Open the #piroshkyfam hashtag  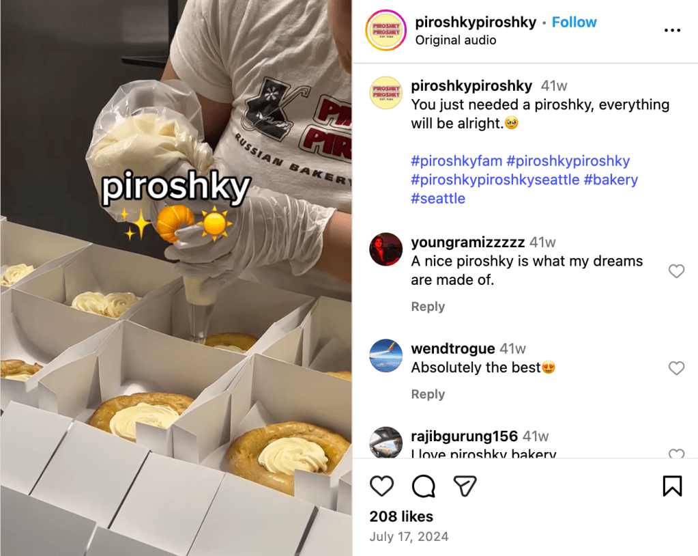[456, 161]
